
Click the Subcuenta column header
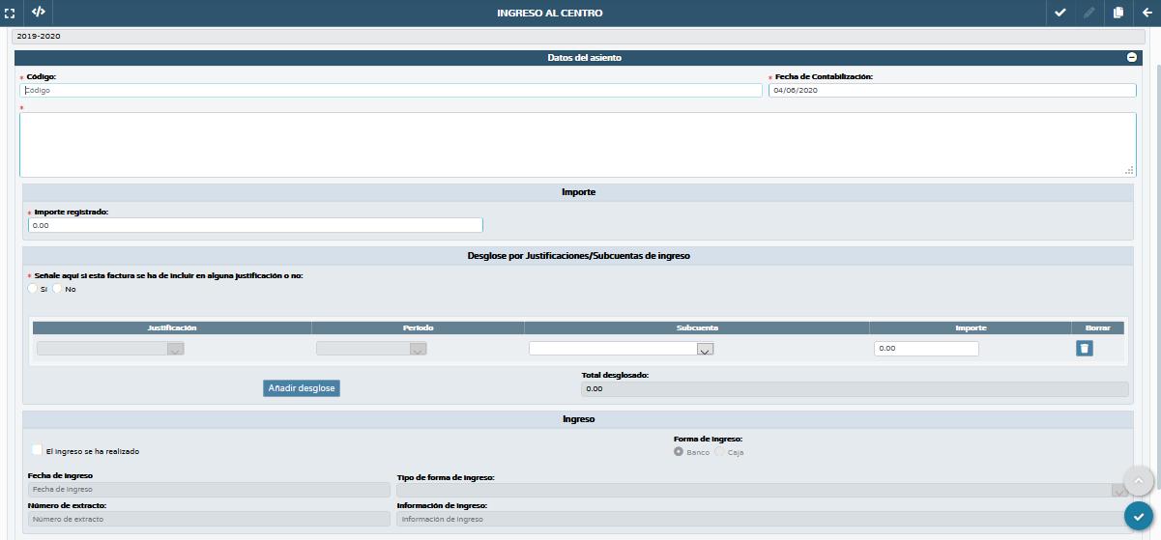[x=697, y=327]
